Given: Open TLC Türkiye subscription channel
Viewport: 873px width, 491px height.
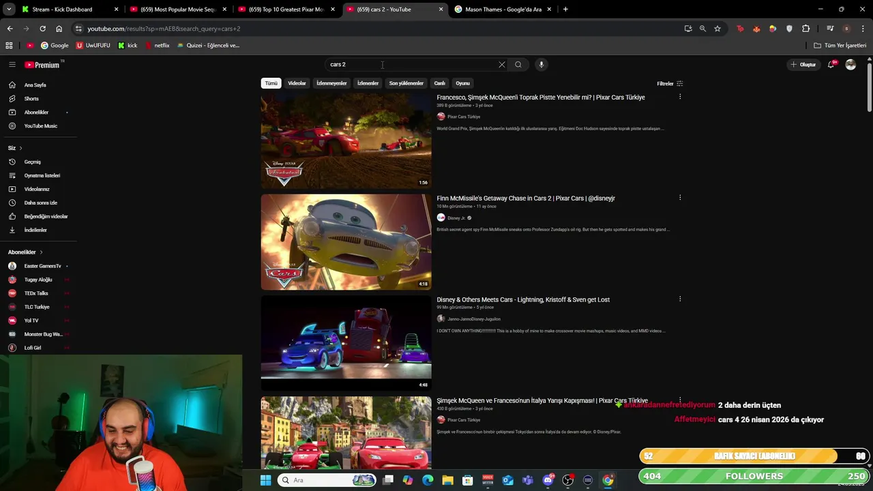Looking at the screenshot, I should [x=38, y=307].
